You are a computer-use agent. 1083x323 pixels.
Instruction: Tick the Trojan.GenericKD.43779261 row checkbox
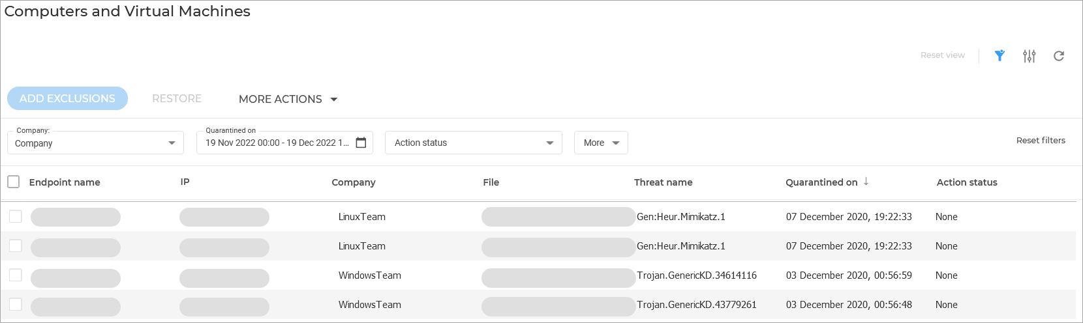pos(16,304)
